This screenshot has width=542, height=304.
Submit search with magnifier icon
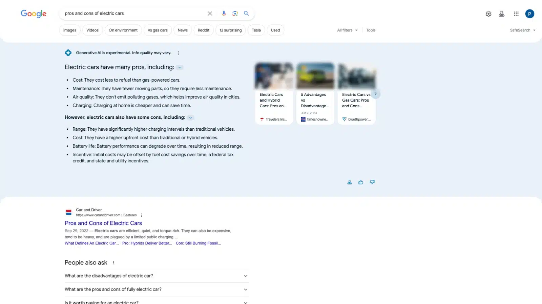coord(246,14)
